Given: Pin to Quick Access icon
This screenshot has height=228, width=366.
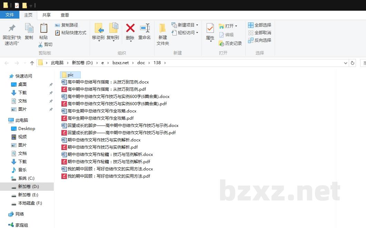Looking at the screenshot, I should [x=12, y=28].
